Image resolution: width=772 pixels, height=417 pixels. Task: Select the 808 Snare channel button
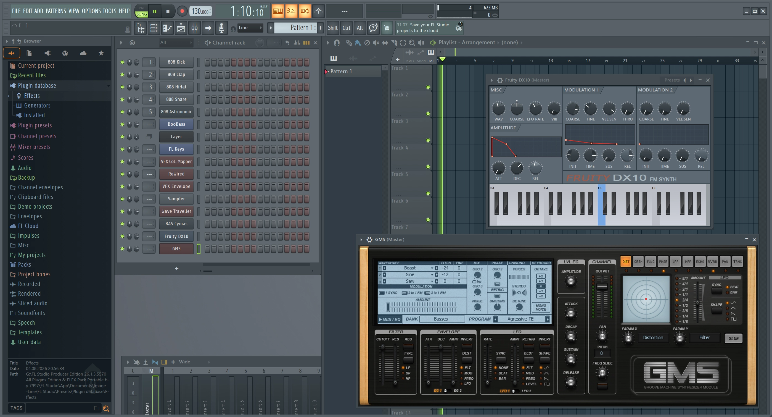tap(176, 99)
